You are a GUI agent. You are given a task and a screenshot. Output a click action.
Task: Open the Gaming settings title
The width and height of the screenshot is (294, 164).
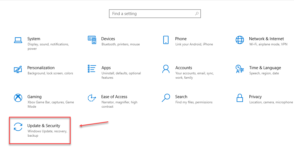(34, 97)
